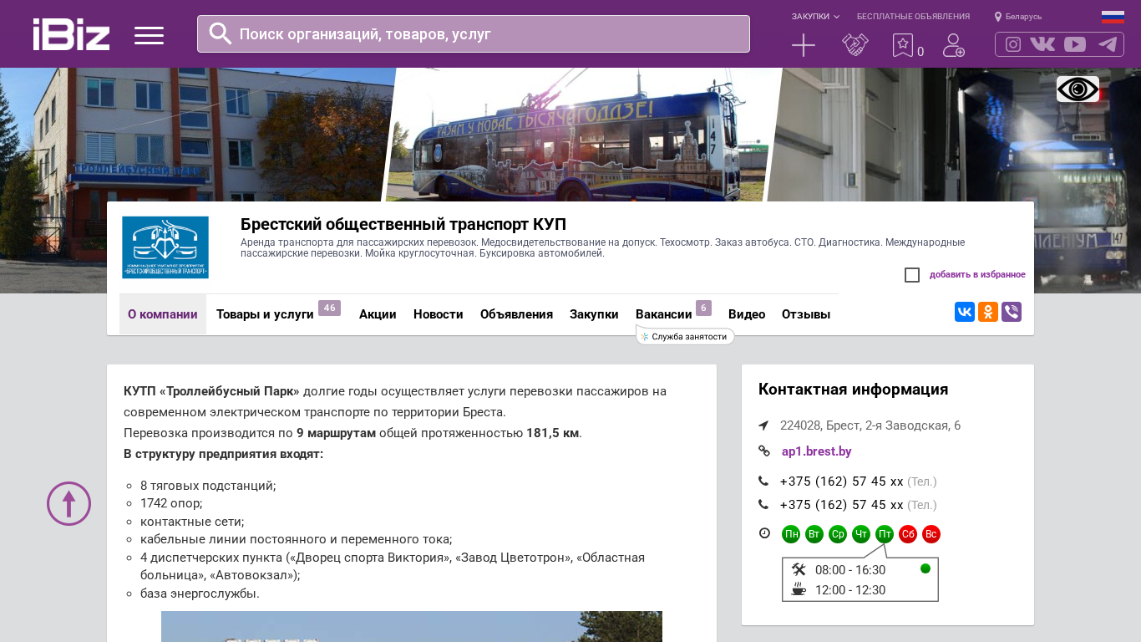Click company title 'Брестский общественный транспорт КУП'
The width and height of the screenshot is (1141, 642).
403,224
